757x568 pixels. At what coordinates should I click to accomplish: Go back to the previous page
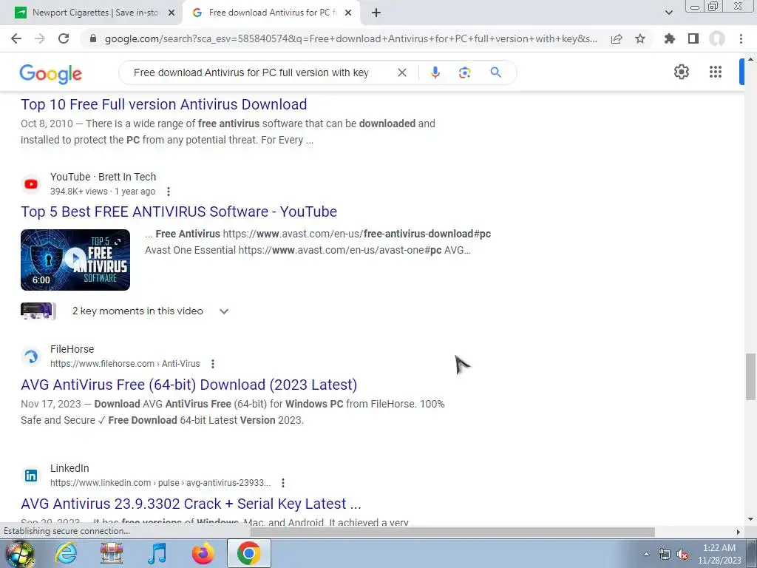16,38
